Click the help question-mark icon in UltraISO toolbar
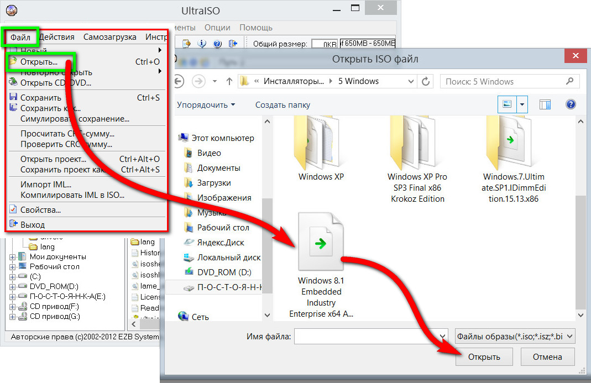The image size is (591, 383). tap(217, 44)
